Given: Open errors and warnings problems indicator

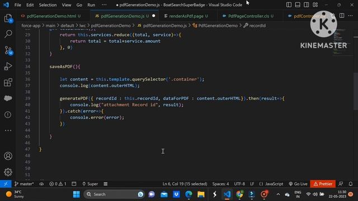Looking at the screenshot, I should point(58,184).
